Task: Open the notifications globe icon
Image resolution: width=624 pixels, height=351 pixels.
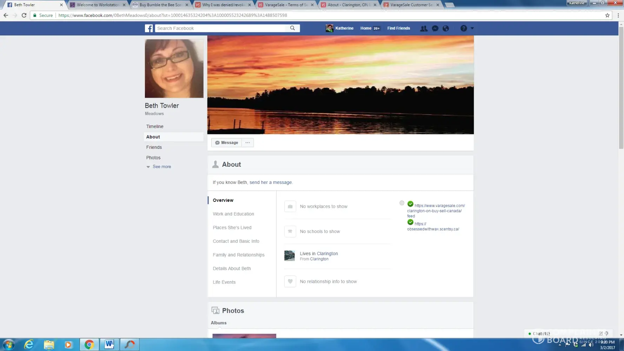Action: click(x=446, y=28)
